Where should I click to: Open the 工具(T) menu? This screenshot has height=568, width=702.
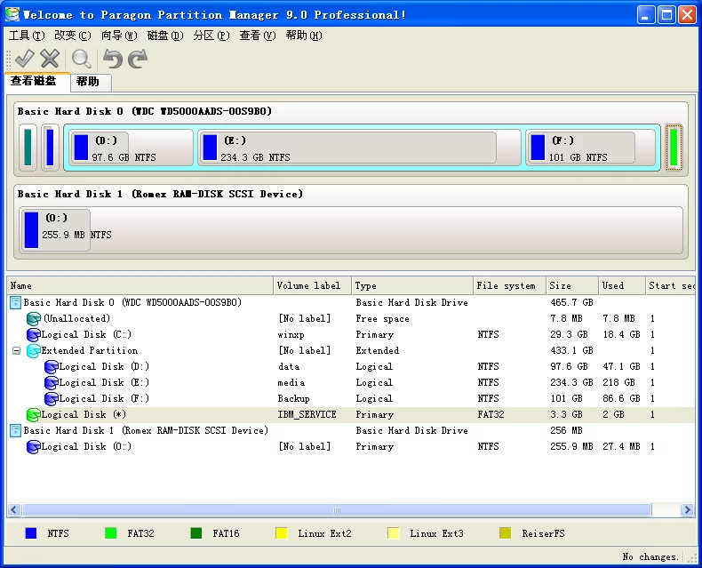[27, 36]
